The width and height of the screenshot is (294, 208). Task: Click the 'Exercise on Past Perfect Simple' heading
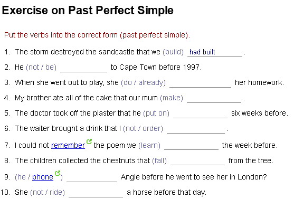88,10
